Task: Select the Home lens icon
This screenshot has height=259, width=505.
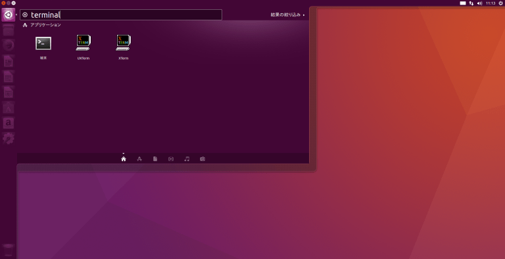Action: pos(124,159)
